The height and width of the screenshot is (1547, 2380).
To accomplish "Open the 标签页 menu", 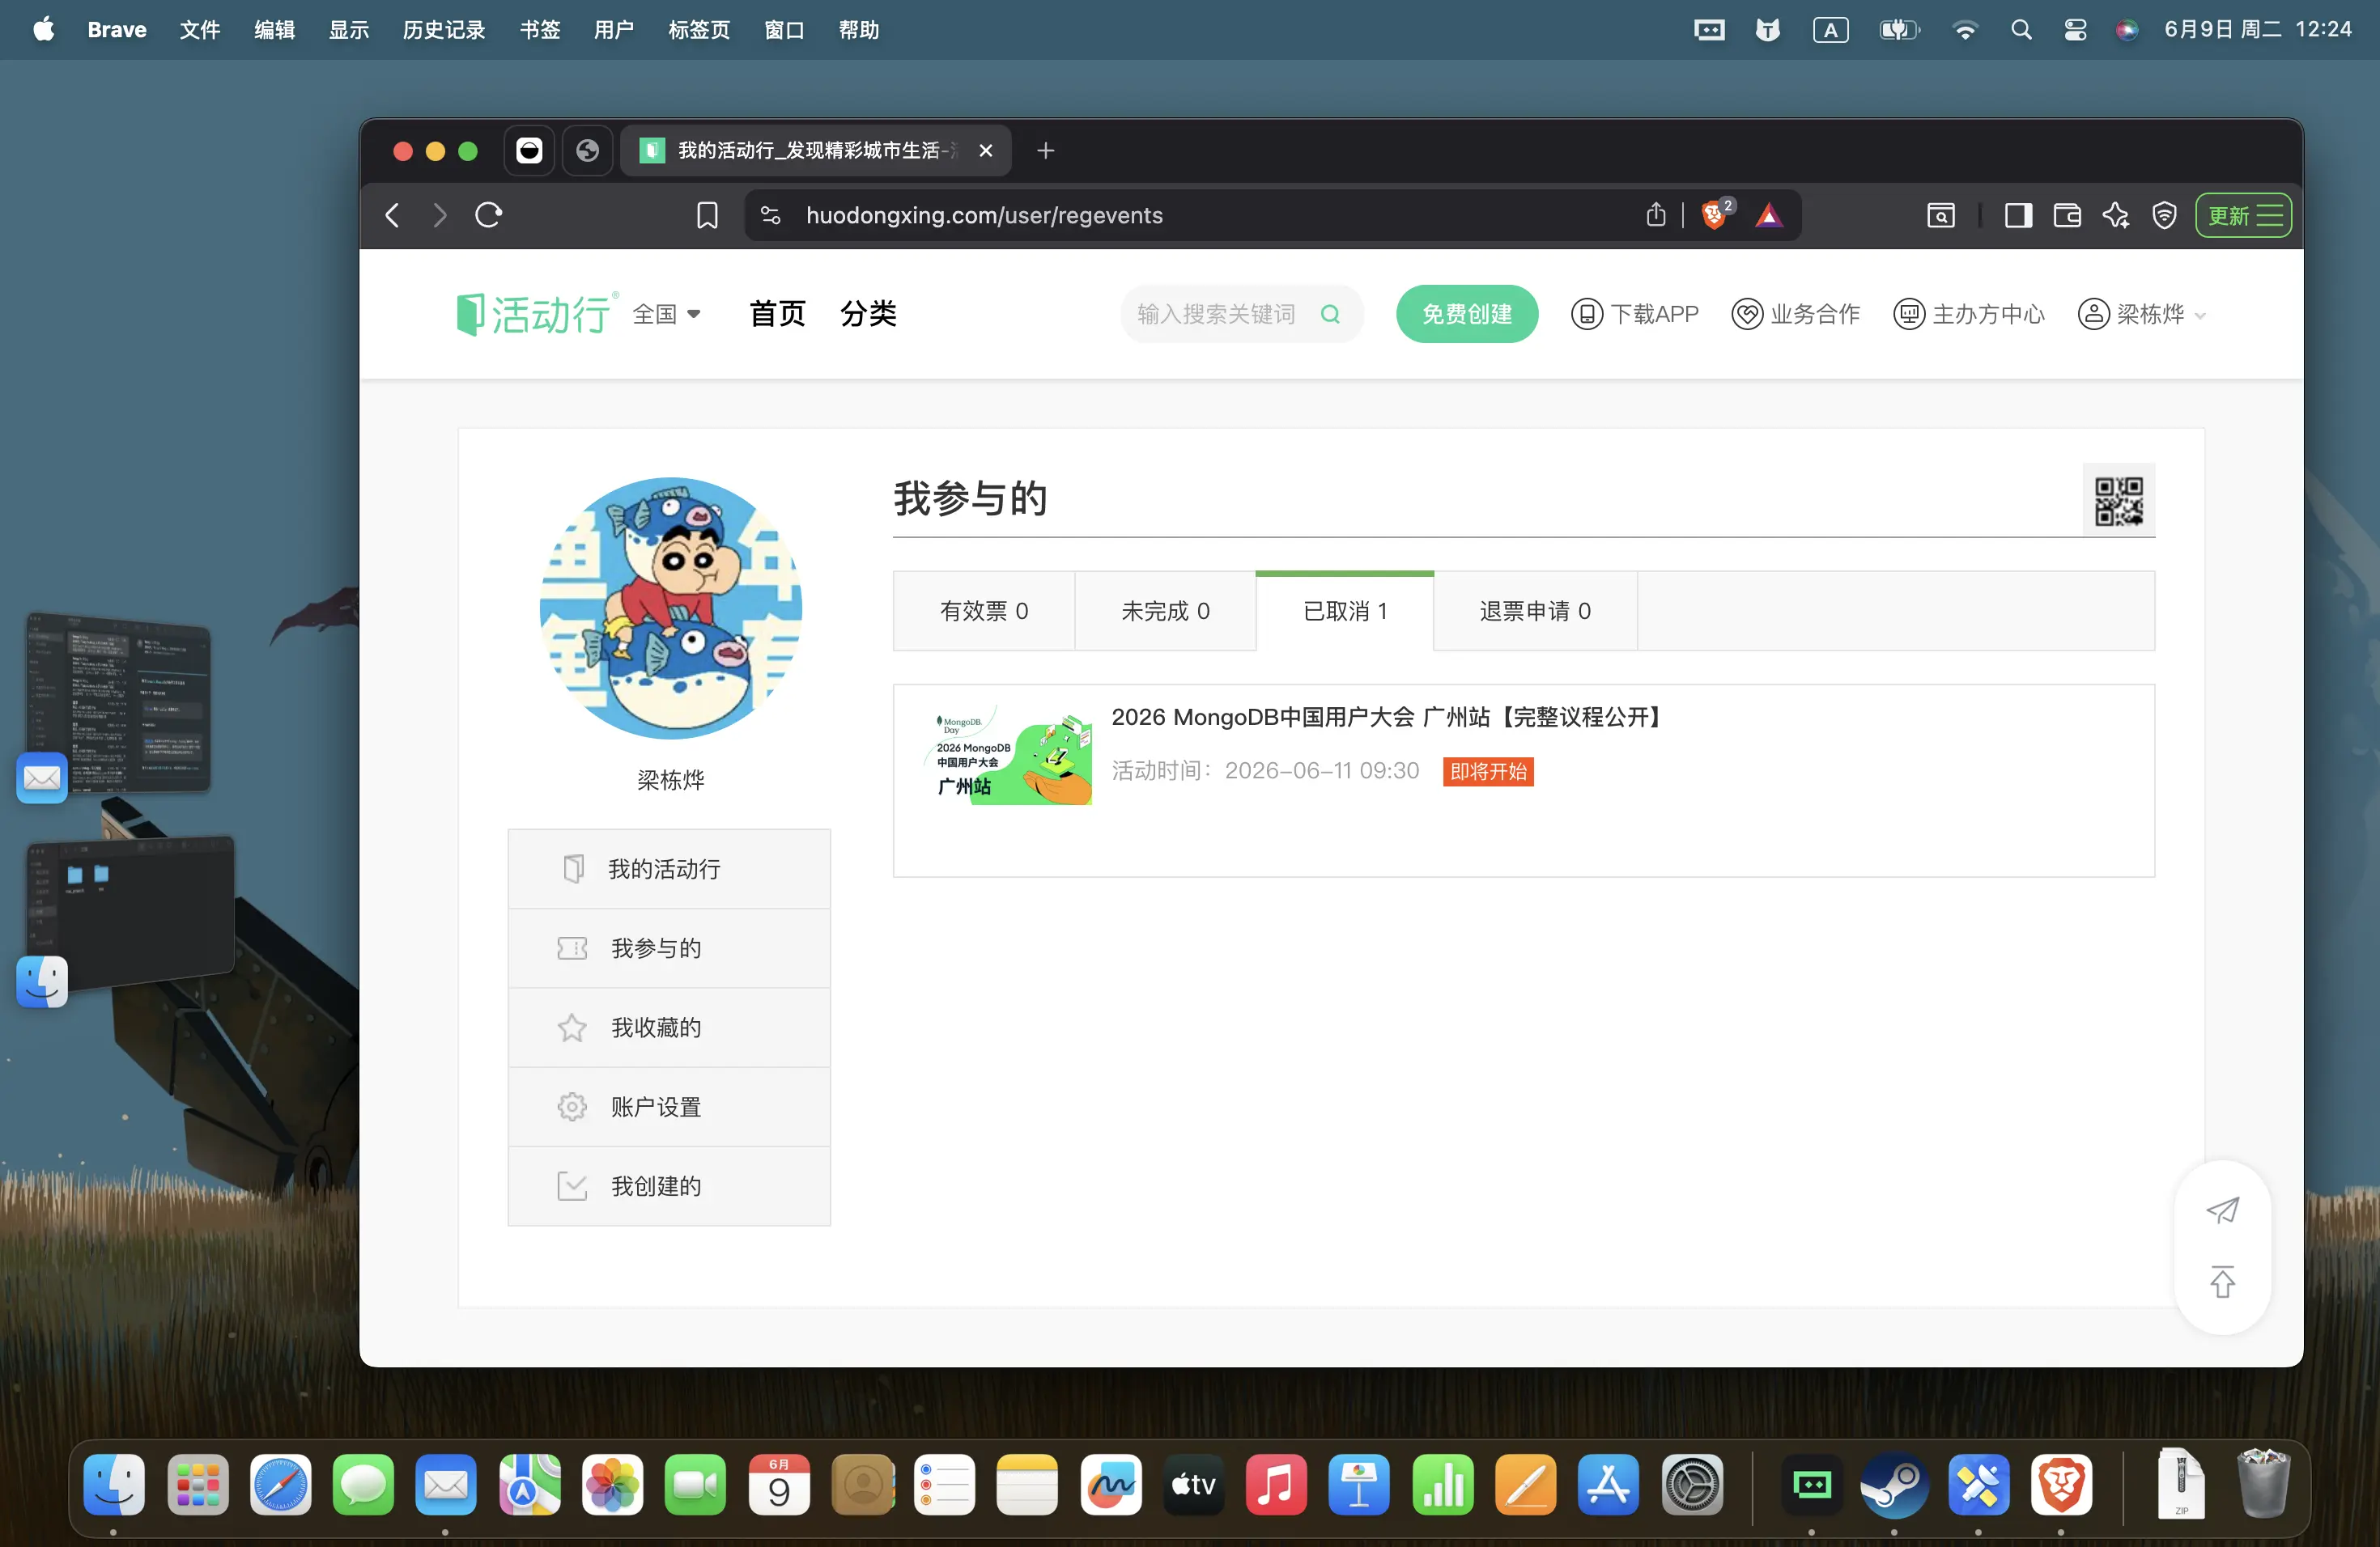I will (x=699, y=30).
